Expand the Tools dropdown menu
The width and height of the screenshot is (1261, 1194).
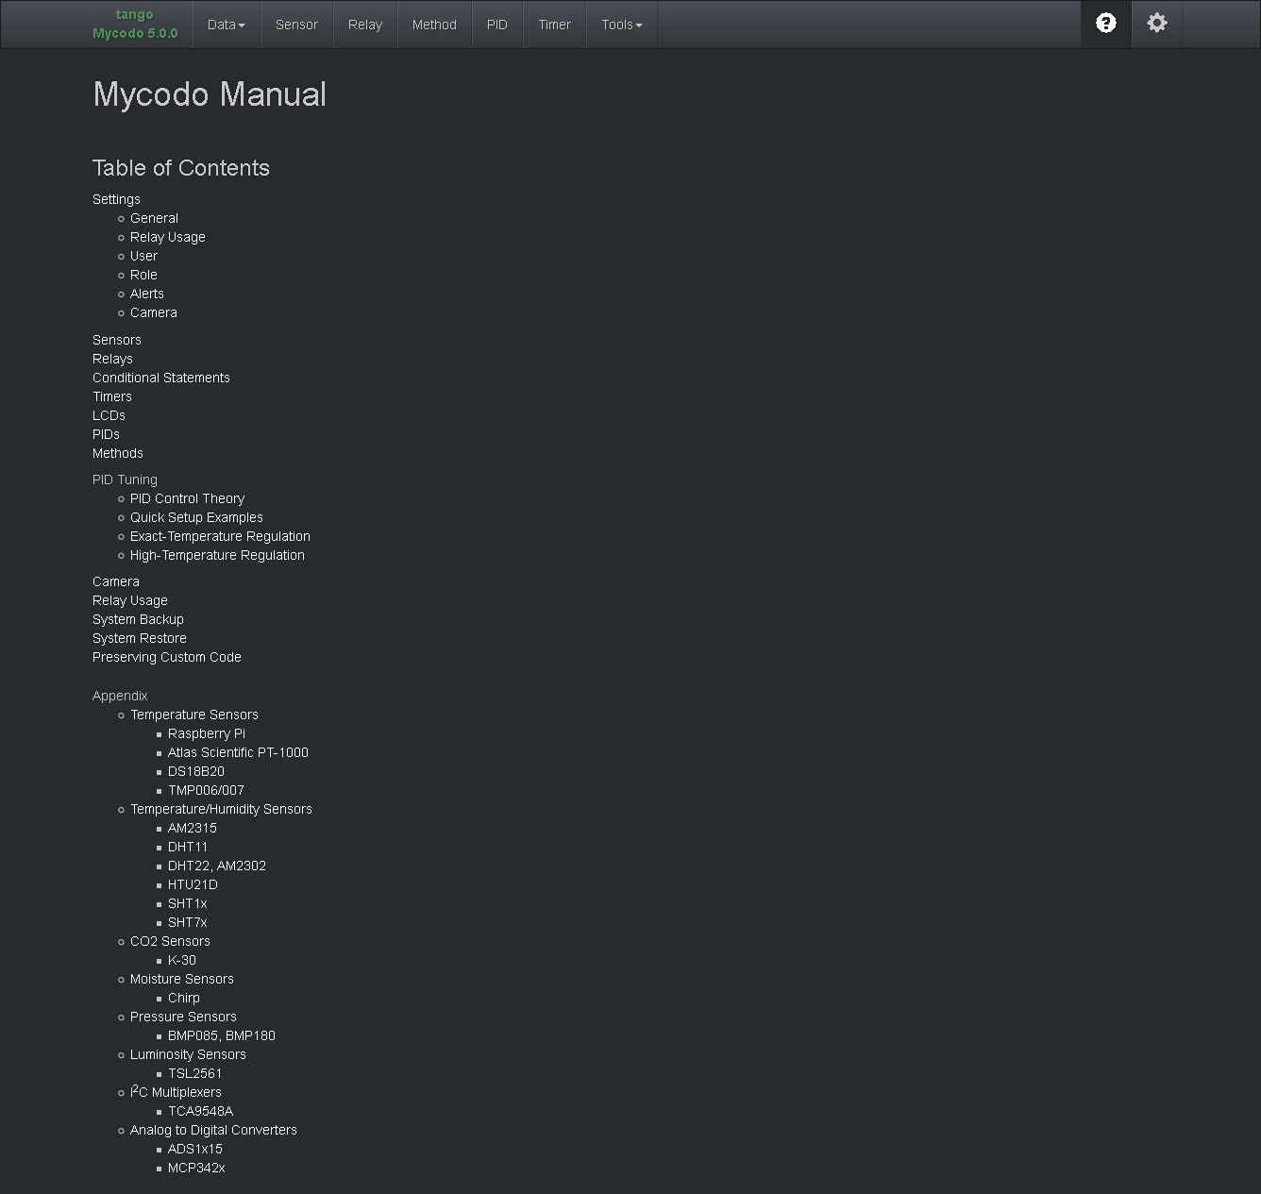coord(621,25)
